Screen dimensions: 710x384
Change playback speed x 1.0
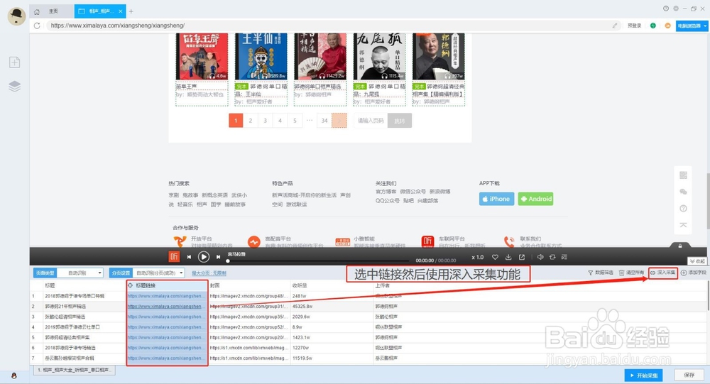click(x=477, y=257)
